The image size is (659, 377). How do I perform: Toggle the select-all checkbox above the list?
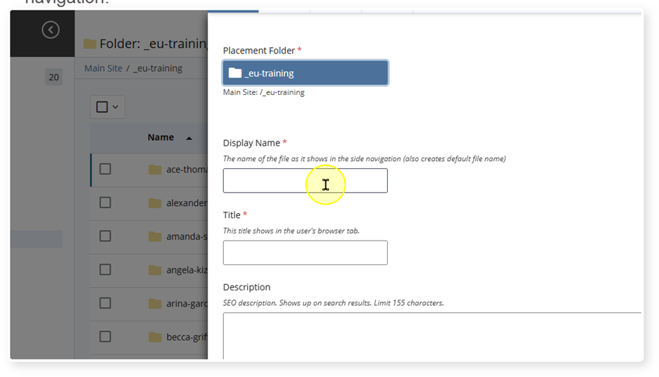(x=102, y=107)
